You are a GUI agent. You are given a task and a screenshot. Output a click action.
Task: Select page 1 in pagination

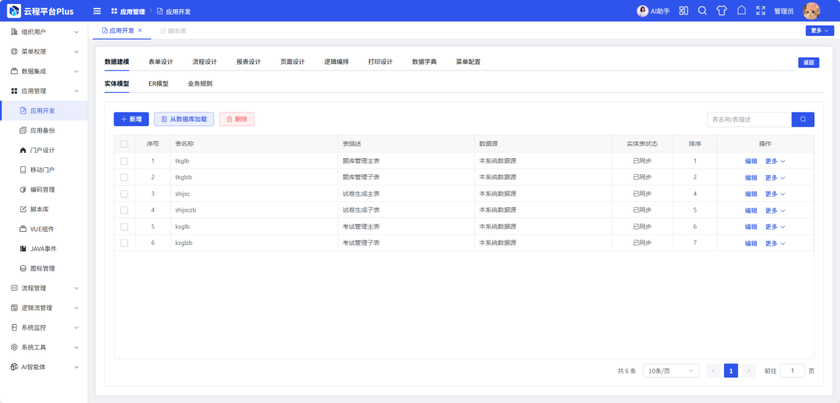[731, 371]
